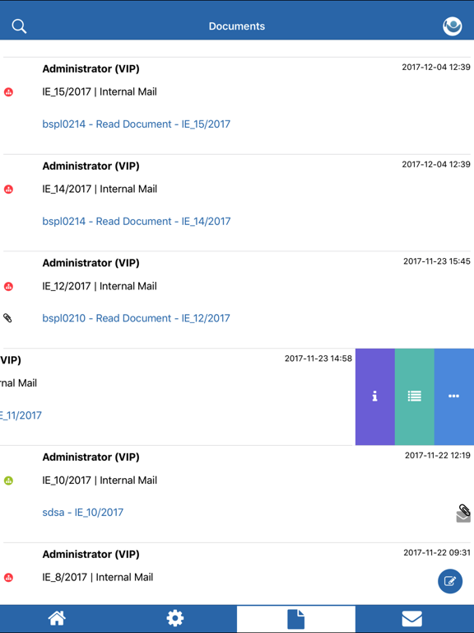Screen dimensions: 474x633
Task: Go to the Home tab
Action: point(57,618)
